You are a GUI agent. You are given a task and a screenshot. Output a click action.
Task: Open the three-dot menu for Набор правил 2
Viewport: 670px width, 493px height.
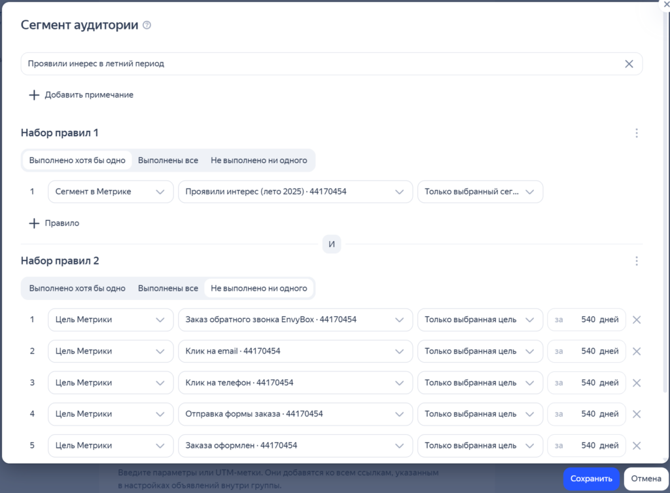point(636,261)
